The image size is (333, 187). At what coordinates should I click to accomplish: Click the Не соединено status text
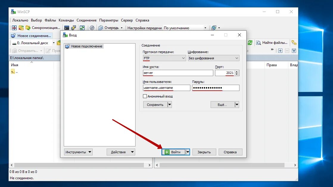point(22,178)
